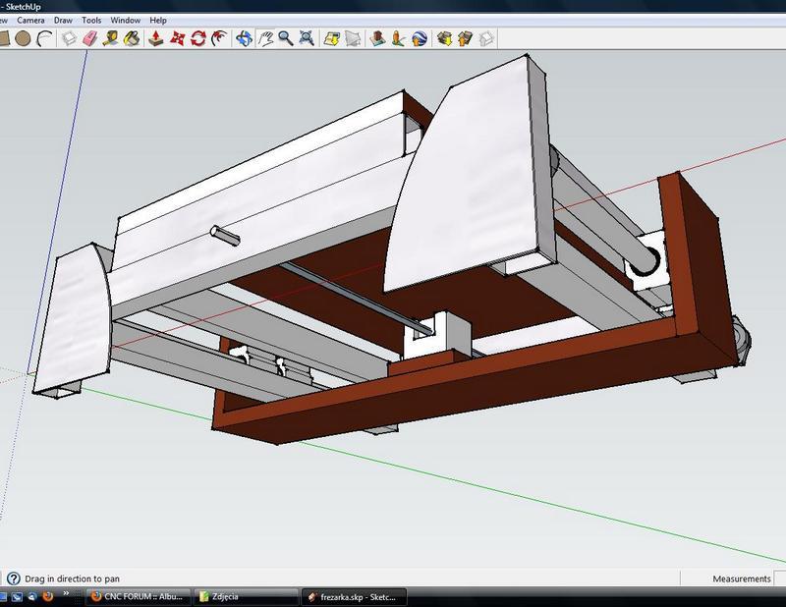The height and width of the screenshot is (607, 786).
Task: Open the Camera menu
Action: pyautogui.click(x=30, y=20)
